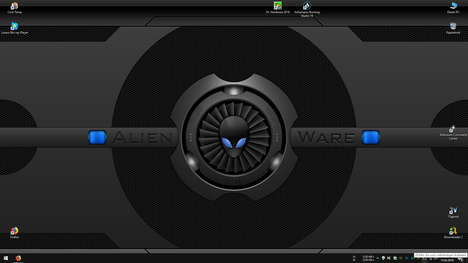Screen dimensions: 468x263
Task: Click the green round tray icon
Action: coord(383,258)
